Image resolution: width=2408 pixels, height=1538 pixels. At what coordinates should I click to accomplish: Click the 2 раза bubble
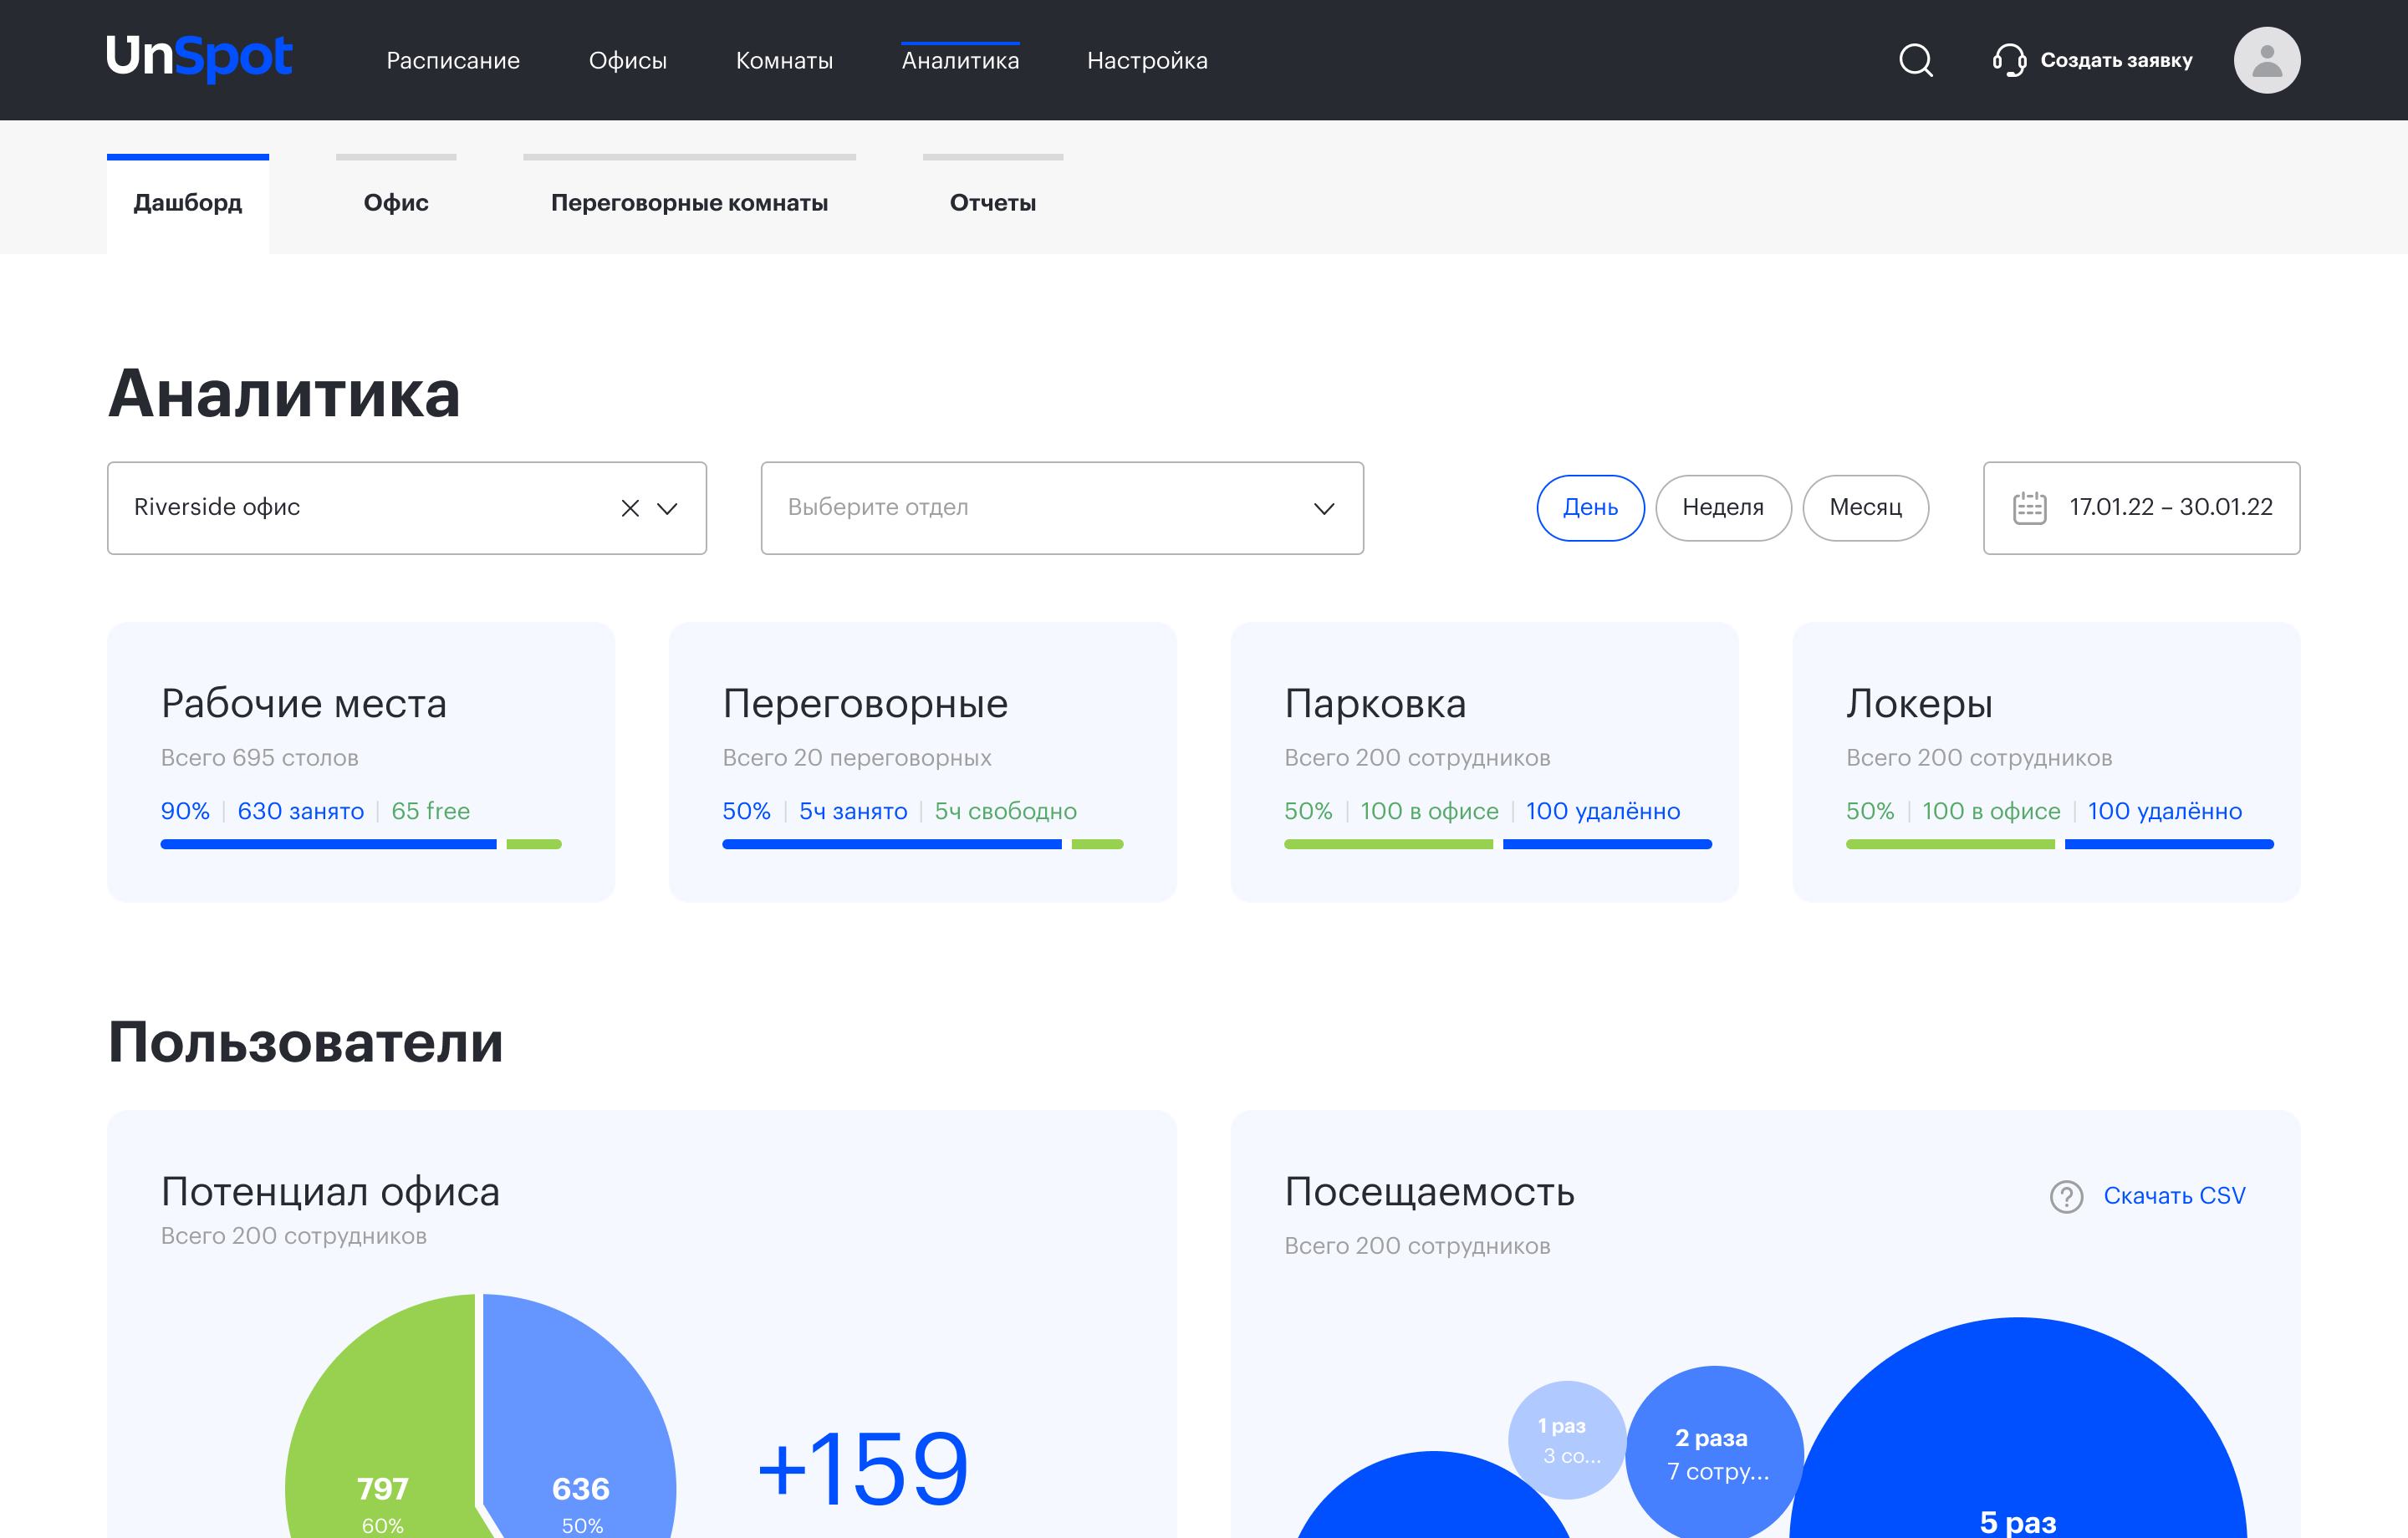(x=1715, y=1453)
